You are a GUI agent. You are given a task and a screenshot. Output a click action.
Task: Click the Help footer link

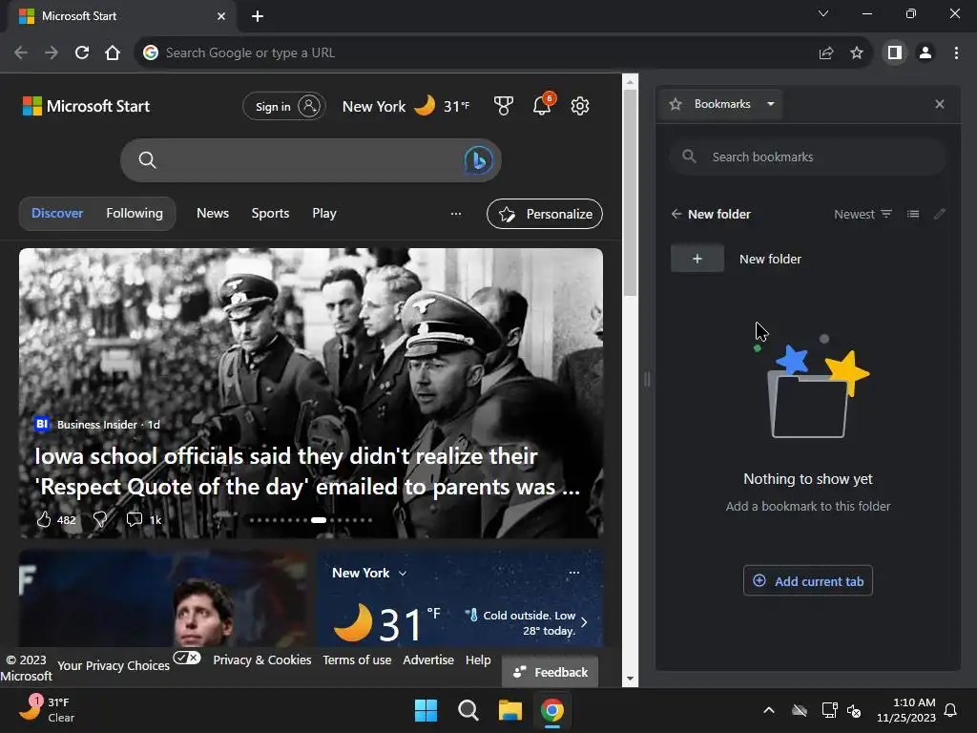(478, 660)
